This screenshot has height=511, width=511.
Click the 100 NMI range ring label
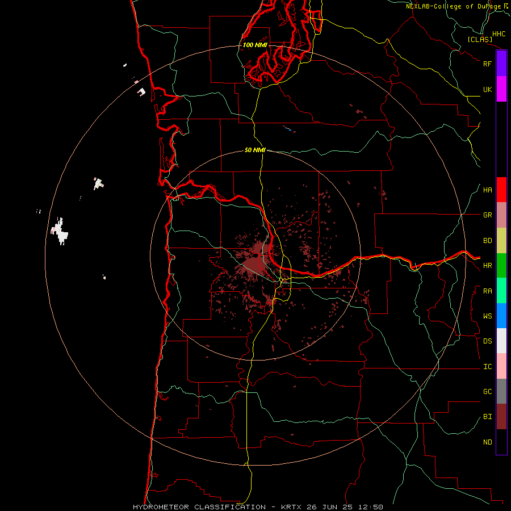click(255, 45)
